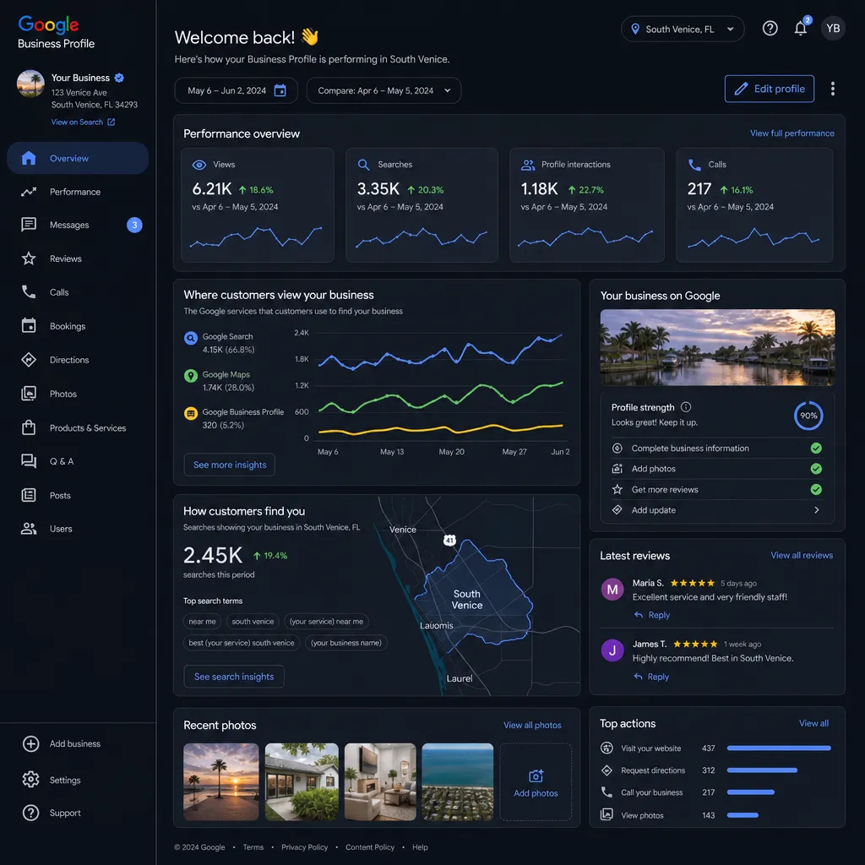Click the camera icon in Add photos tile

coord(536,776)
